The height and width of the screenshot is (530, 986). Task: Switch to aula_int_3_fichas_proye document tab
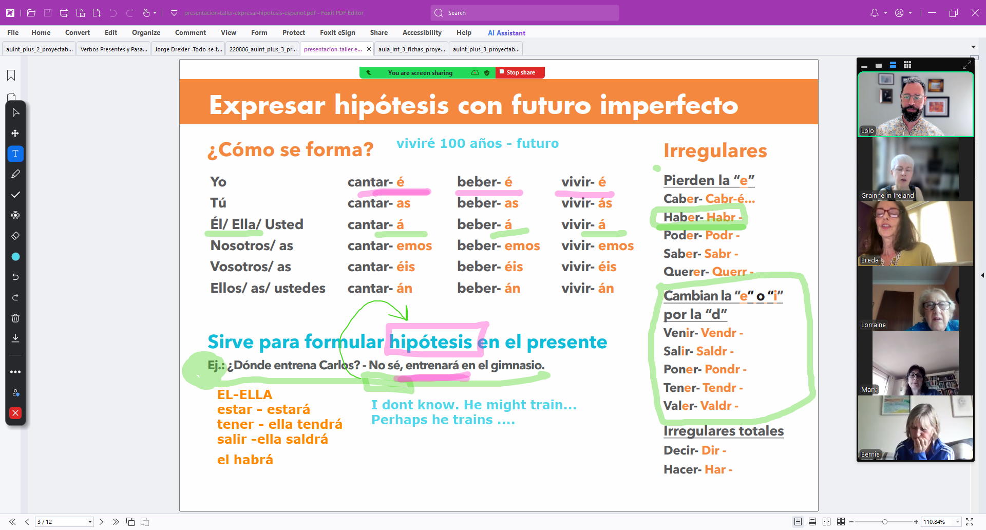coord(412,49)
